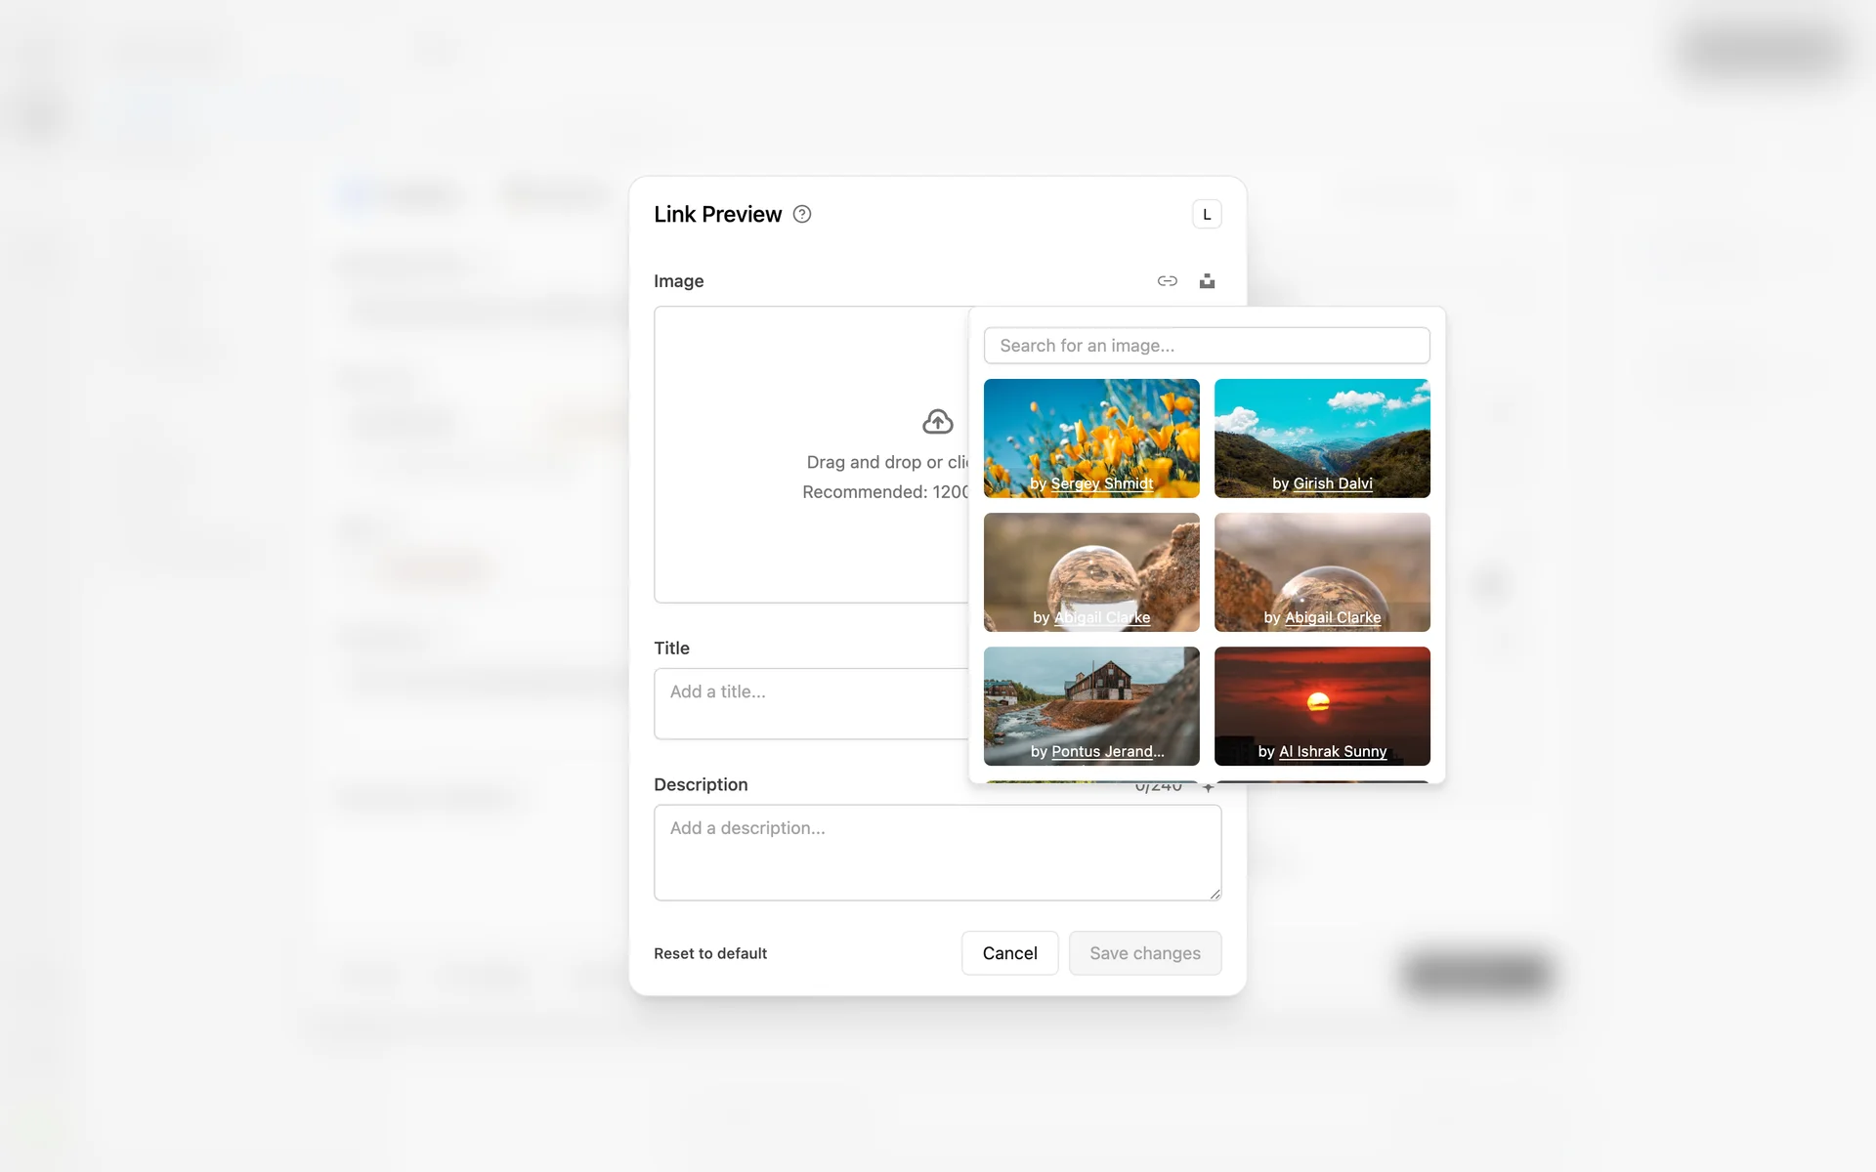Click the Unsplash image picker icon

point(1207,281)
